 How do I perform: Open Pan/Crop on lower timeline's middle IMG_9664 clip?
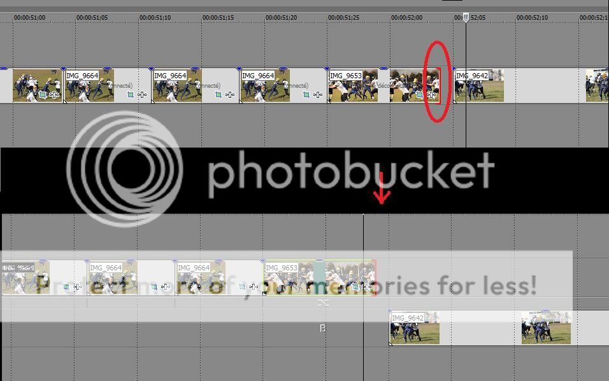coord(154,287)
